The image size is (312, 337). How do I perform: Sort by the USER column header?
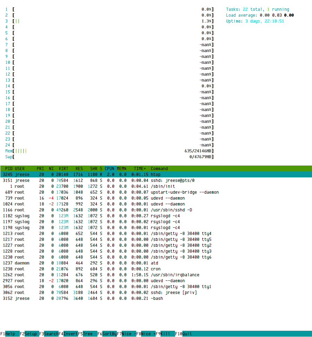tap(20, 169)
